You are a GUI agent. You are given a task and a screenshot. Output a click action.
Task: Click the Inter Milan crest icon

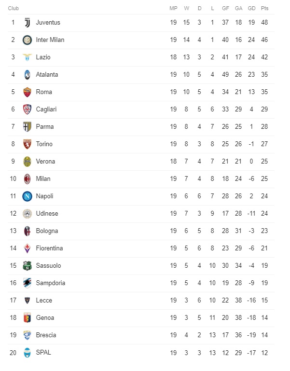coord(27,40)
